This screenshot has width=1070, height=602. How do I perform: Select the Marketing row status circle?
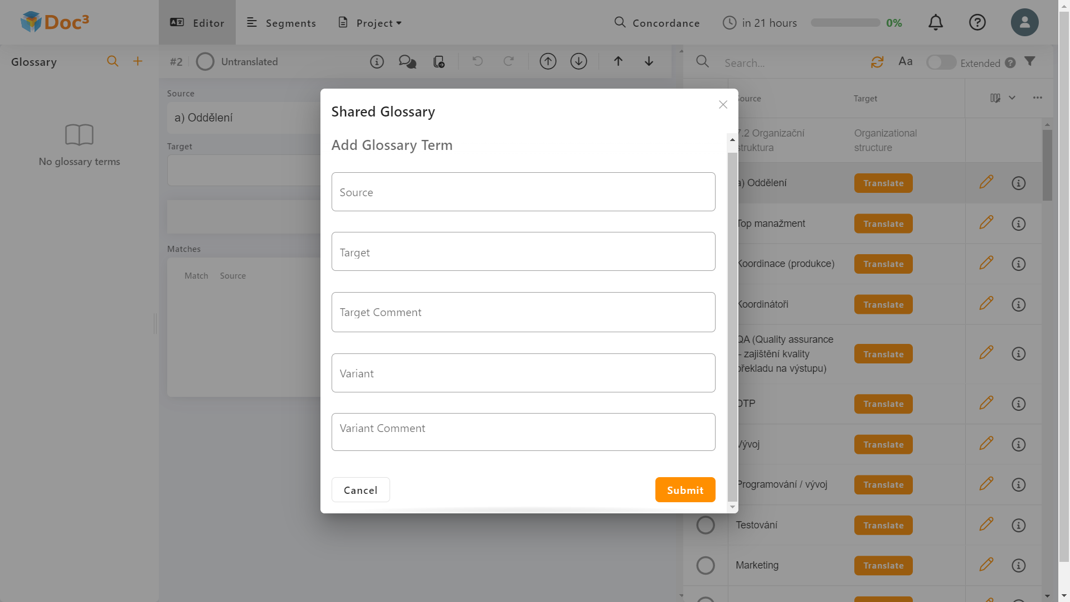click(x=706, y=565)
